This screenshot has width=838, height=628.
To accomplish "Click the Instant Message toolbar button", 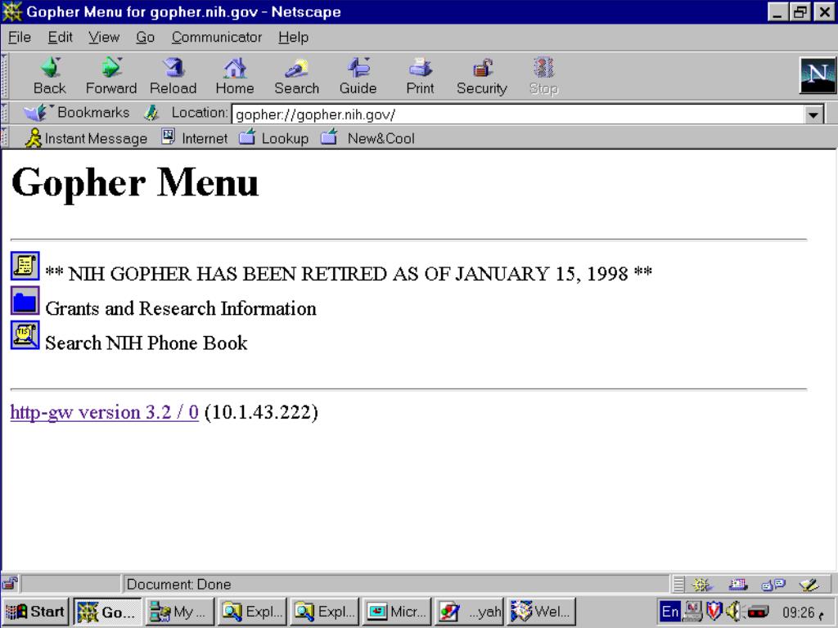I will [x=87, y=138].
